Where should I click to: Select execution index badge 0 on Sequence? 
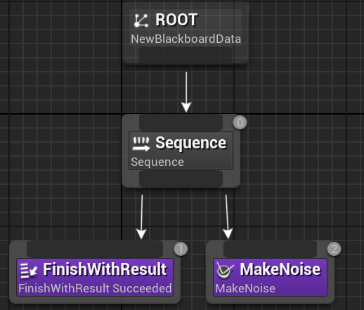[x=240, y=122]
